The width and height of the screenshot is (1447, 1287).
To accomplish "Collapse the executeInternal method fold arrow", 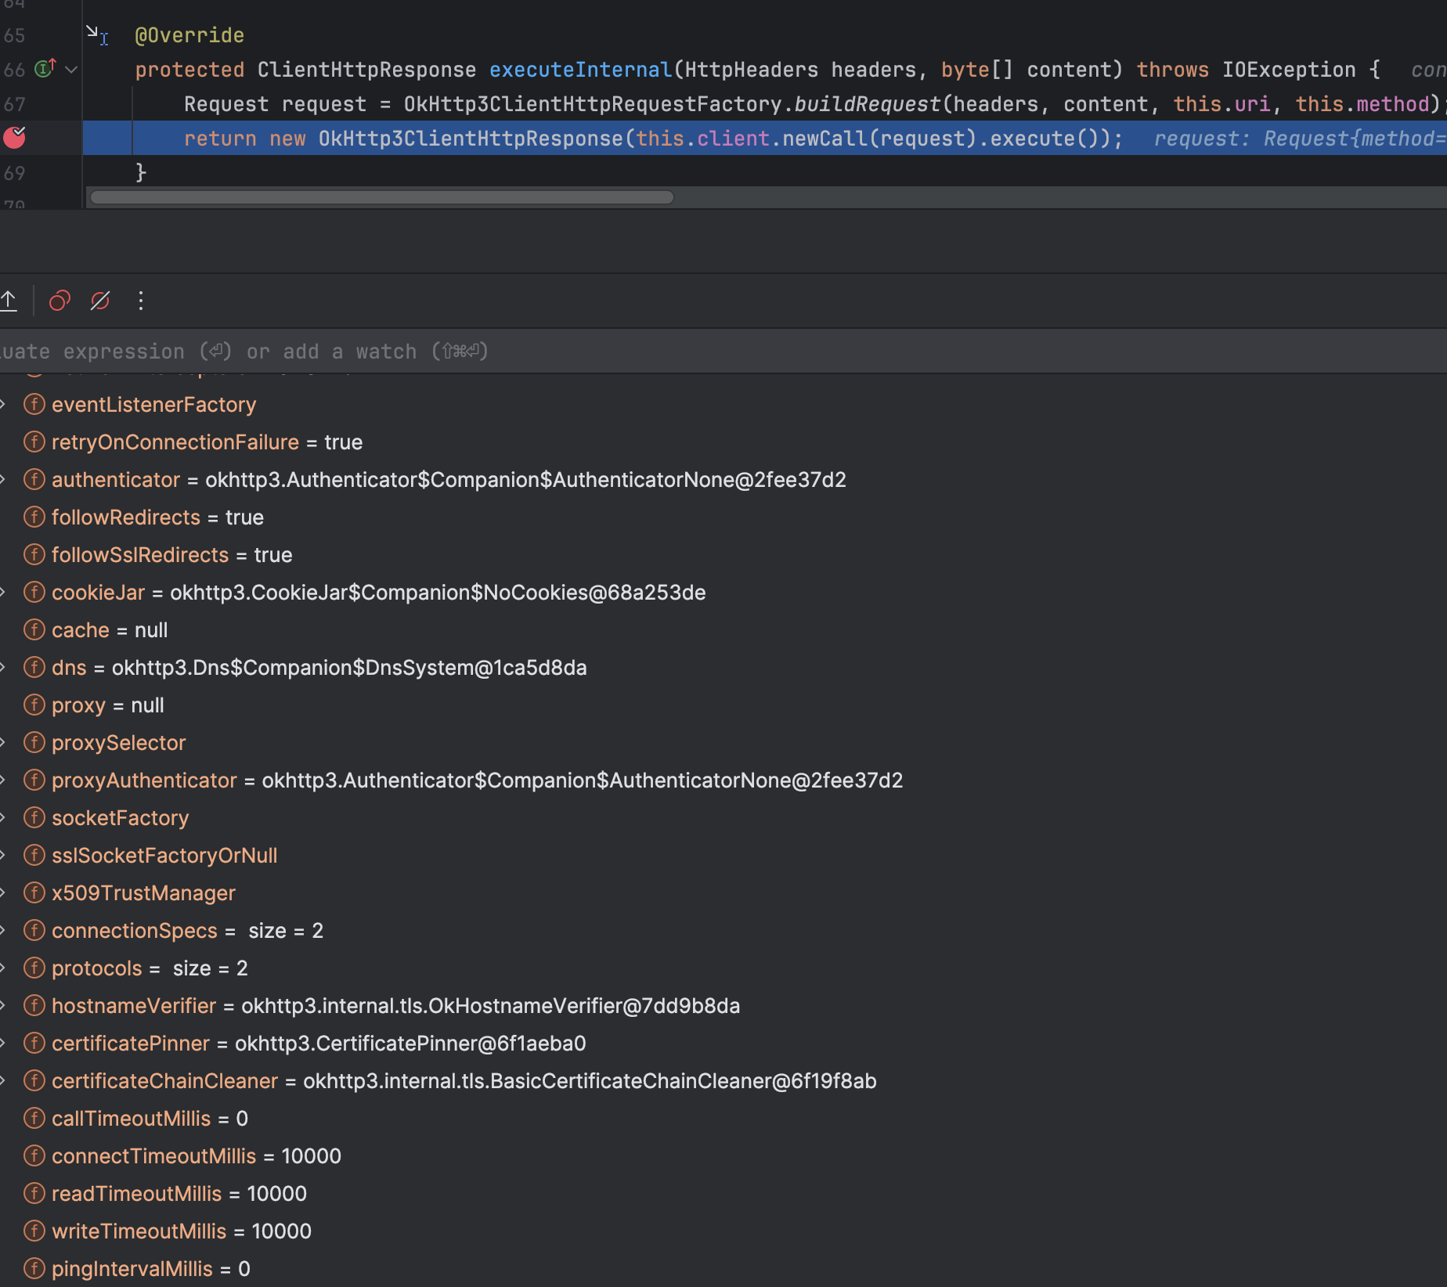I will pos(71,70).
